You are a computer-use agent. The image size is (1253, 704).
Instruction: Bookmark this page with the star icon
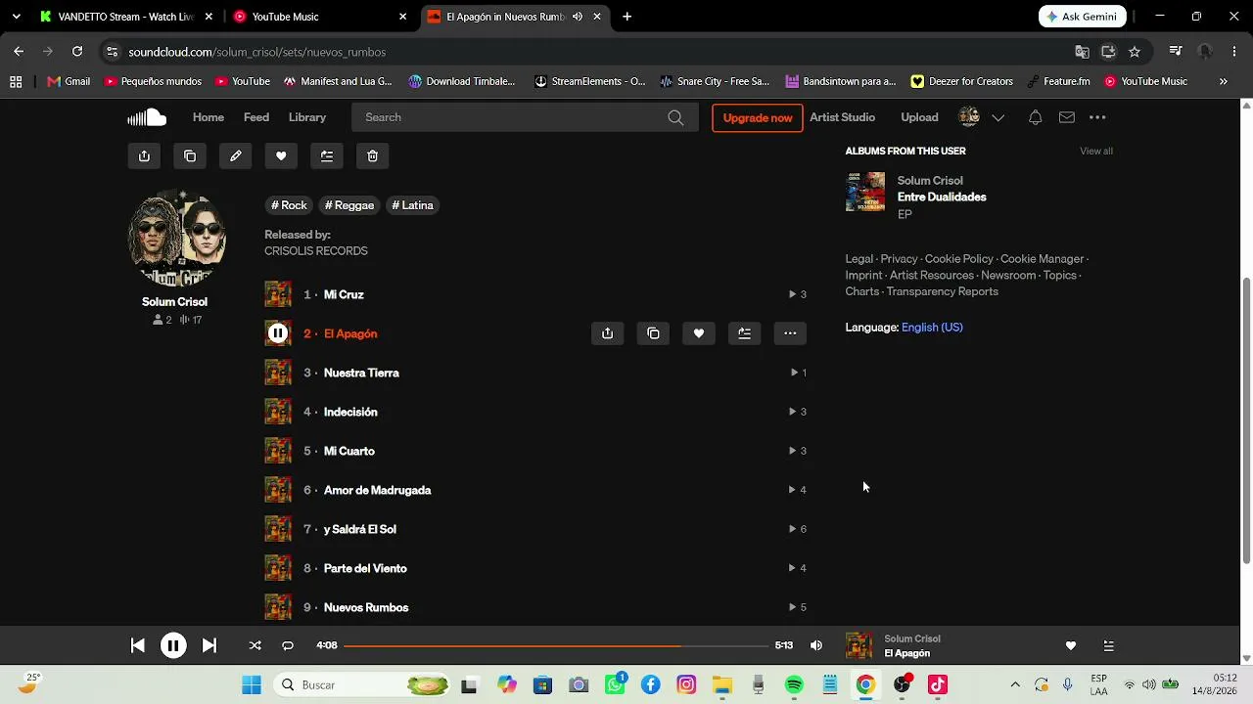pos(1135,52)
